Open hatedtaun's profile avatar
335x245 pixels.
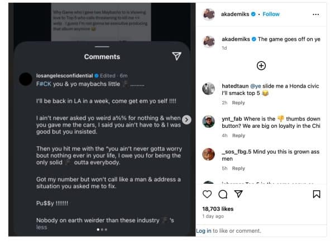tap(208, 89)
